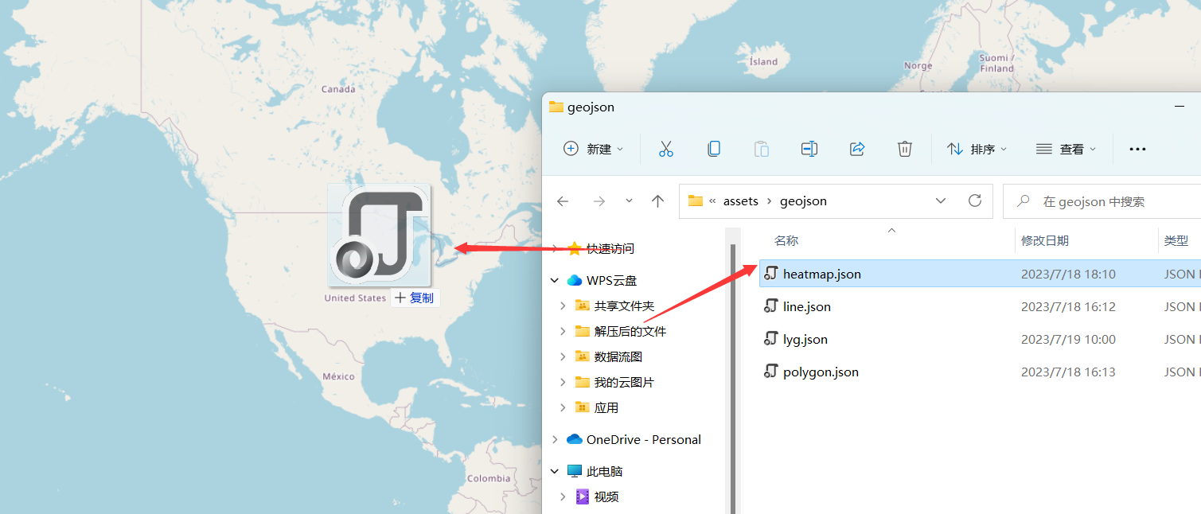
Task: Click the assets breadcrumb link
Action: click(x=739, y=201)
